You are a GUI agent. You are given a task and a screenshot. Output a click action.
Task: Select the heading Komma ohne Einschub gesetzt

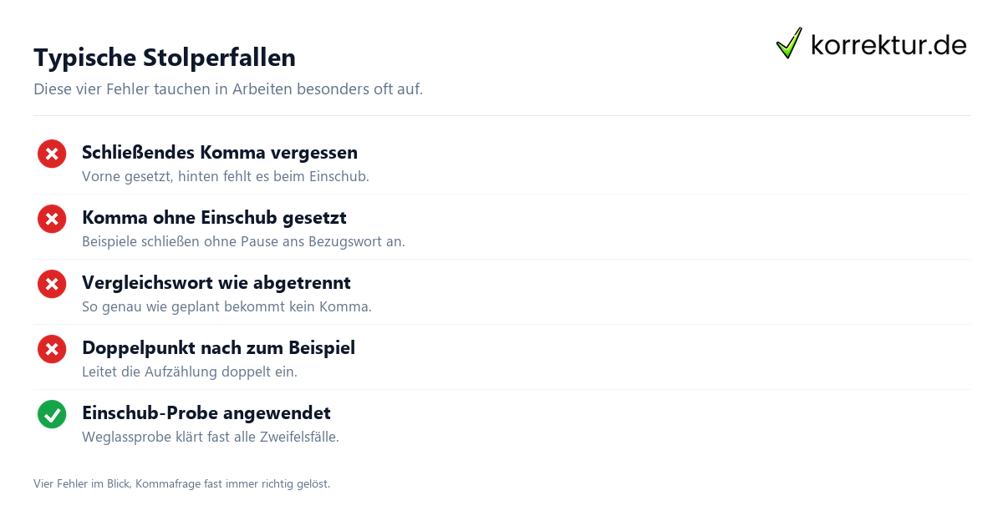pyautogui.click(x=214, y=218)
